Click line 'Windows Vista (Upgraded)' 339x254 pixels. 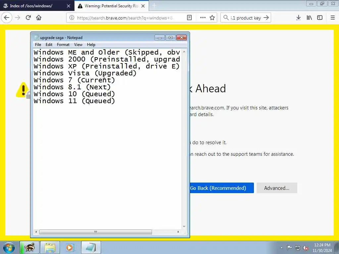[x=85, y=73]
